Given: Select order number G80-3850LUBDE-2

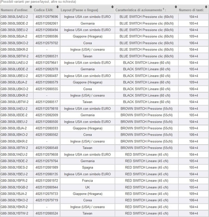Looking at the screenshot, I should point(14,69).
